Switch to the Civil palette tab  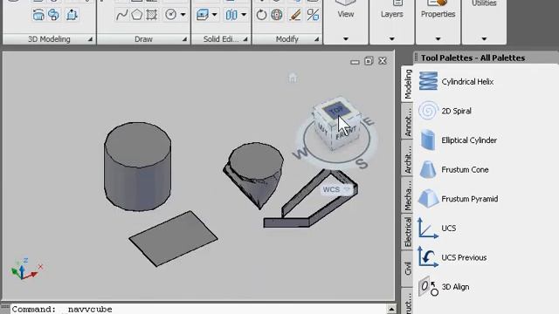coord(408,269)
